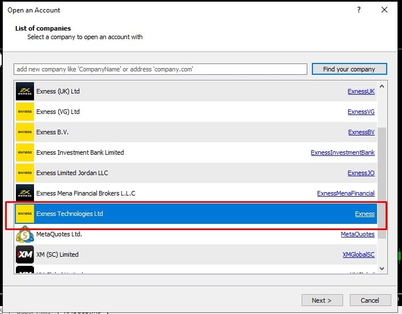Proceed with the Next button
This screenshot has width=402, height=314.
(321, 300)
